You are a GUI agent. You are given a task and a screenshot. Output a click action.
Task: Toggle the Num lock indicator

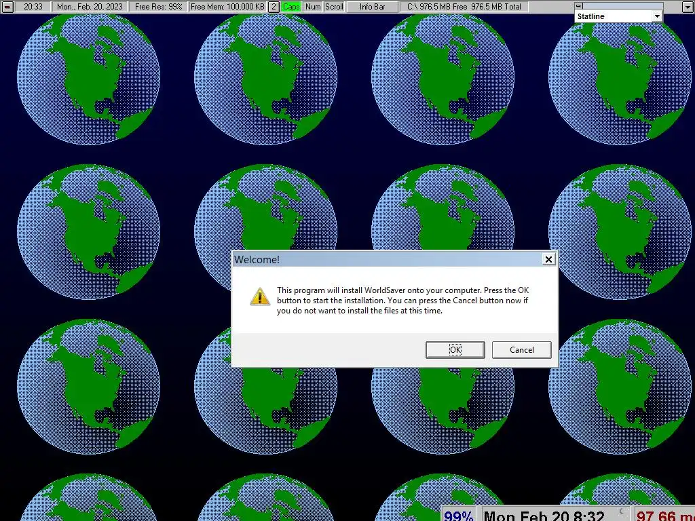313,7
